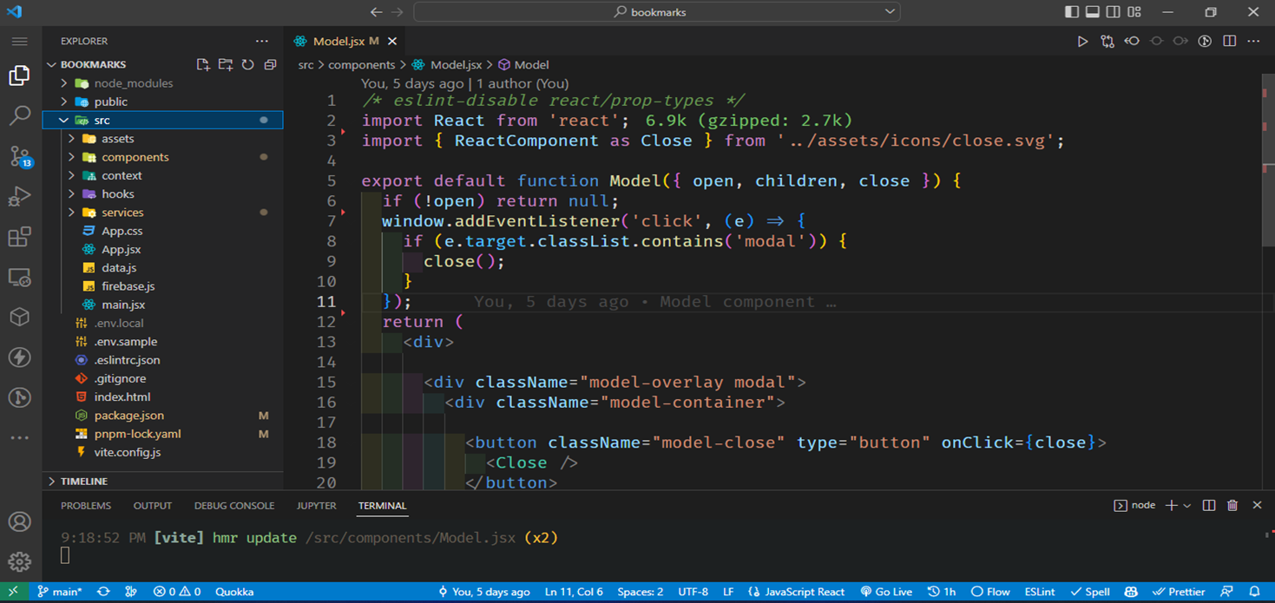1275x603 pixels.
Task: Click ESLint in status bar
Action: tap(1040, 592)
